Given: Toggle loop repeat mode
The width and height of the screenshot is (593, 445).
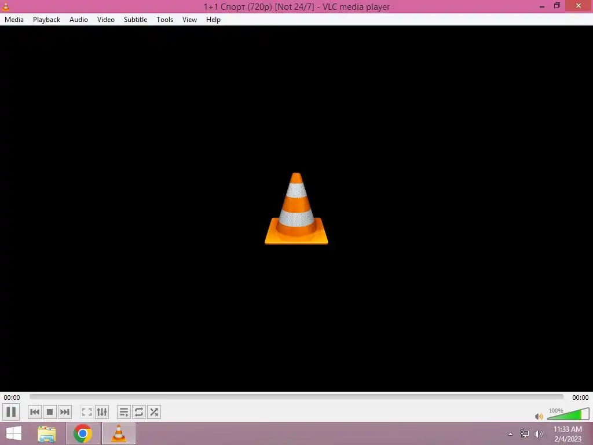Looking at the screenshot, I should (x=139, y=412).
